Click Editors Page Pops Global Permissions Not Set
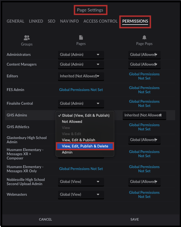The width and height of the screenshot is (181, 227). click(x=144, y=76)
